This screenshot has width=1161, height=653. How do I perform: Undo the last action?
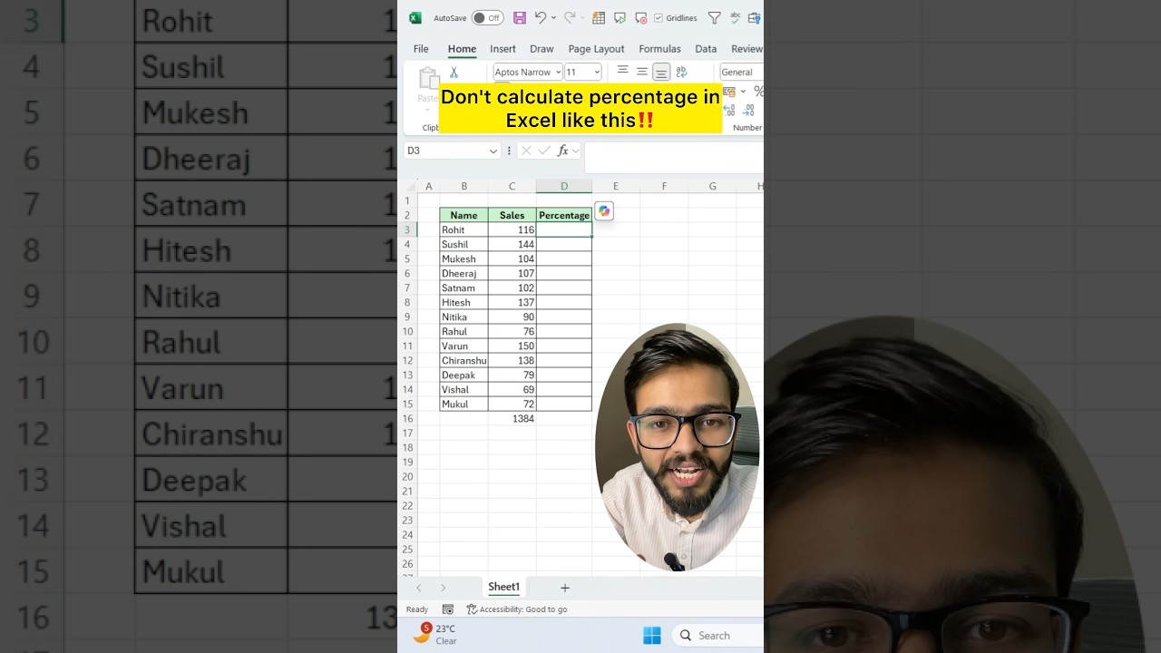[541, 17]
